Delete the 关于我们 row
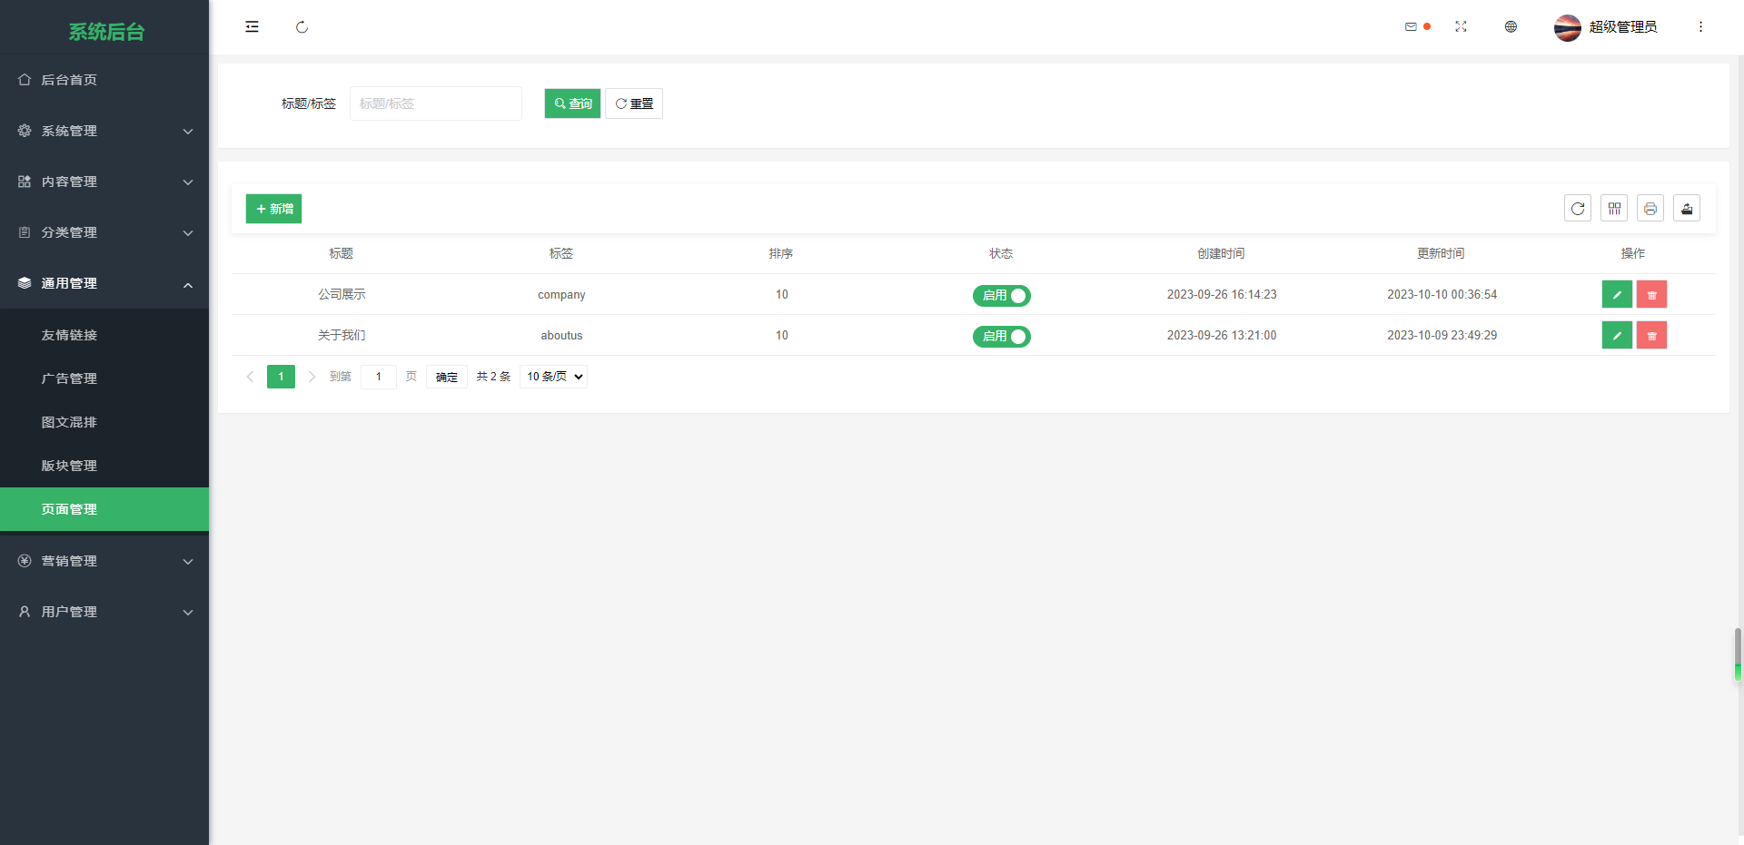 coord(1651,336)
